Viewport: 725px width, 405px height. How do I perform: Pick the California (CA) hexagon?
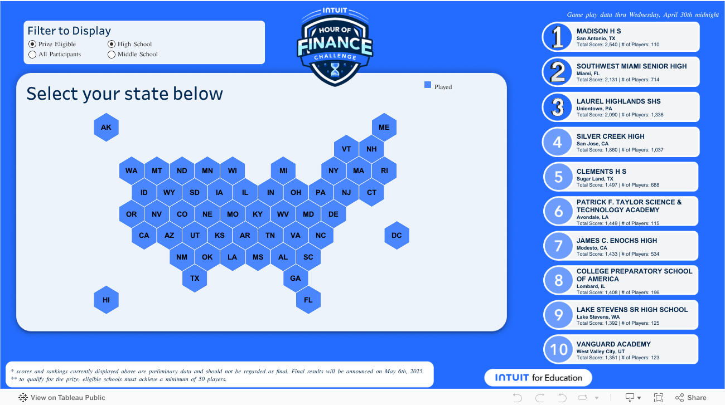click(144, 235)
